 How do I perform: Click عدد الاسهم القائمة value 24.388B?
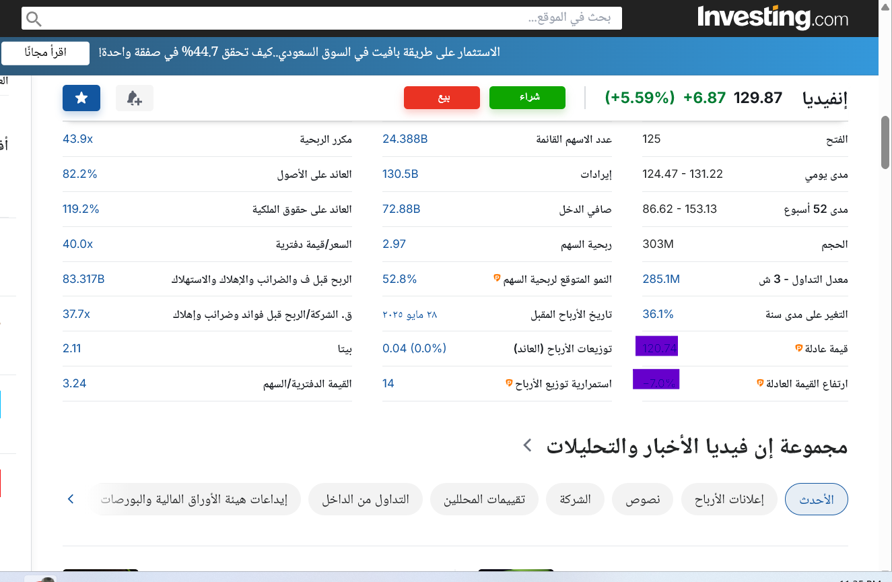click(405, 139)
